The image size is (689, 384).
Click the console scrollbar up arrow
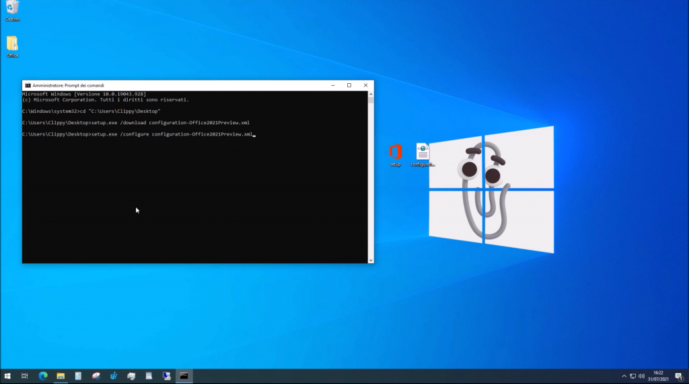tap(371, 94)
